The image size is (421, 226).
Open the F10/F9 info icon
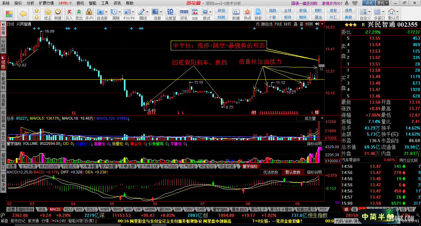coord(128,12)
